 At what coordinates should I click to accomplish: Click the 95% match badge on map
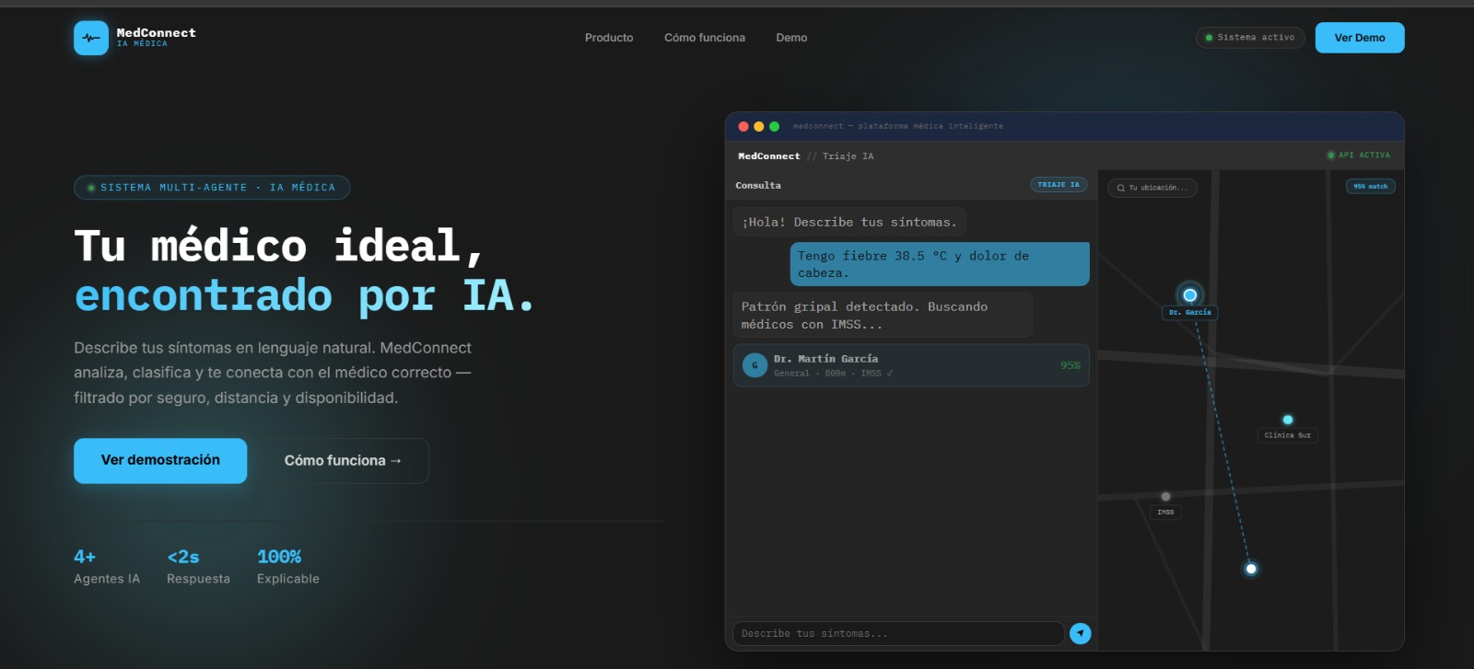pos(1371,187)
